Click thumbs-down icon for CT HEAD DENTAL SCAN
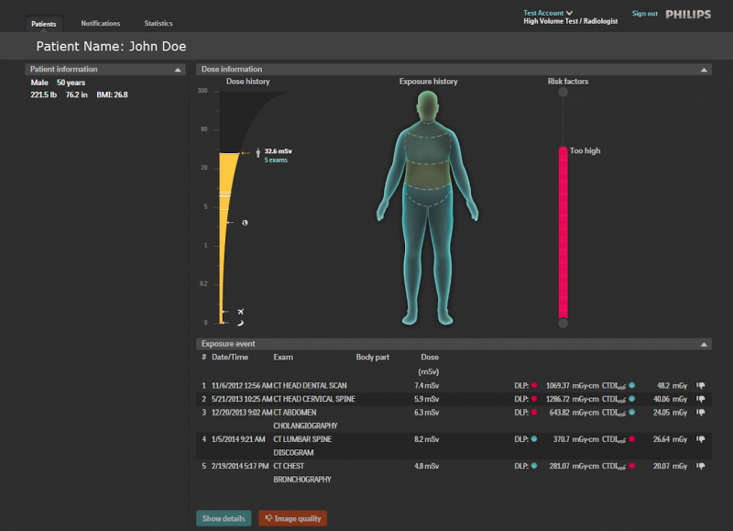Image resolution: width=733 pixels, height=531 pixels. (x=701, y=386)
